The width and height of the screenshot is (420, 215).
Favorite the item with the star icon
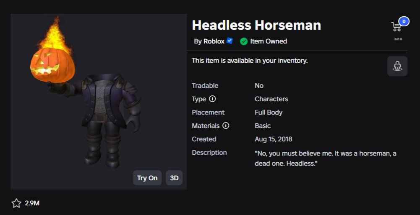coord(16,203)
